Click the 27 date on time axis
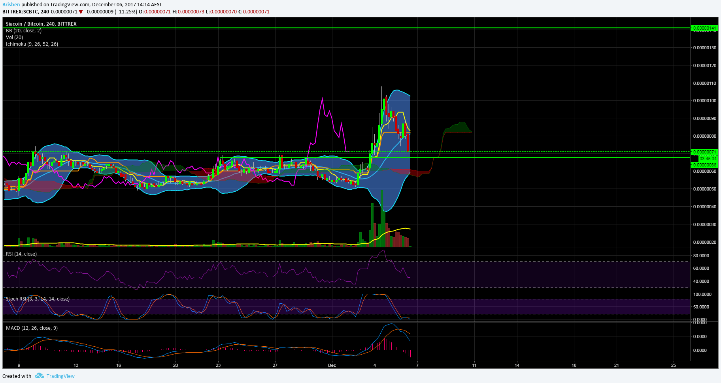This screenshot has width=721, height=383. (275, 365)
